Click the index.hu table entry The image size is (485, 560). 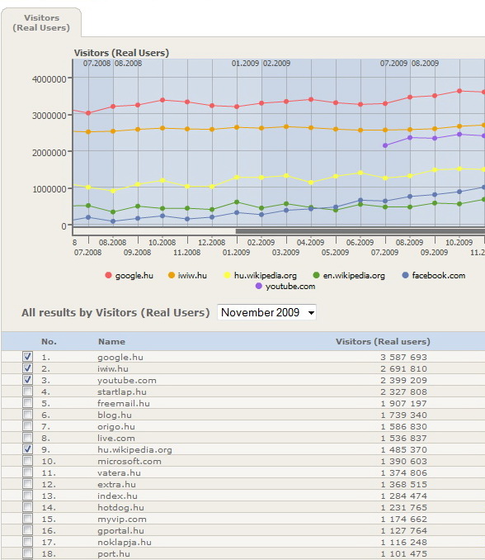click(117, 496)
